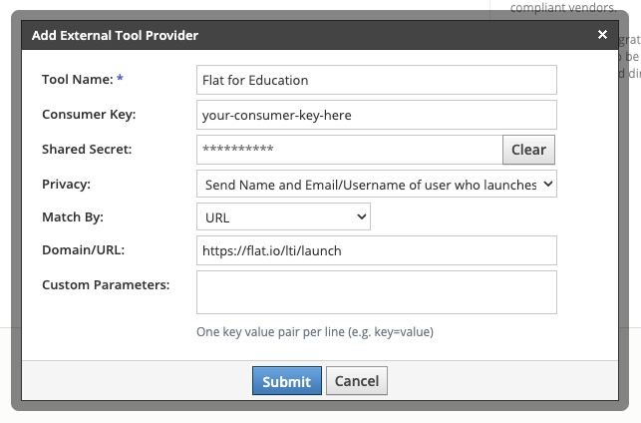Screen dimensions: 641x423
Task: Click the Shared Secret label
Action: [x=87, y=149]
